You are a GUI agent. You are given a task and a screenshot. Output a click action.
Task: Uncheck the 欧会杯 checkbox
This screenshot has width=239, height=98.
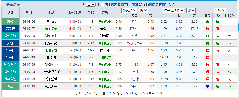pos(163,5)
